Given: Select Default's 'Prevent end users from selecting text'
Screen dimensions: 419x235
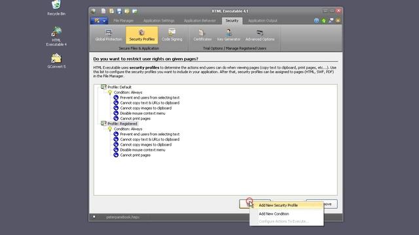Looking at the screenshot, I should coord(150,98).
